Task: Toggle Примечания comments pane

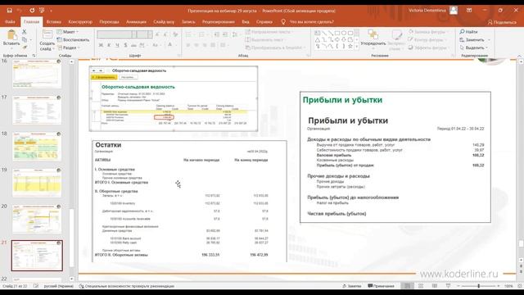Action: 381,286
